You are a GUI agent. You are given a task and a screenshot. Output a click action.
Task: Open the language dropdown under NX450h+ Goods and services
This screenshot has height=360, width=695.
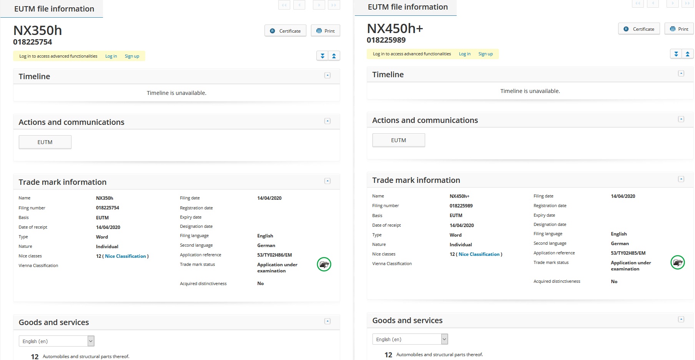(410, 339)
